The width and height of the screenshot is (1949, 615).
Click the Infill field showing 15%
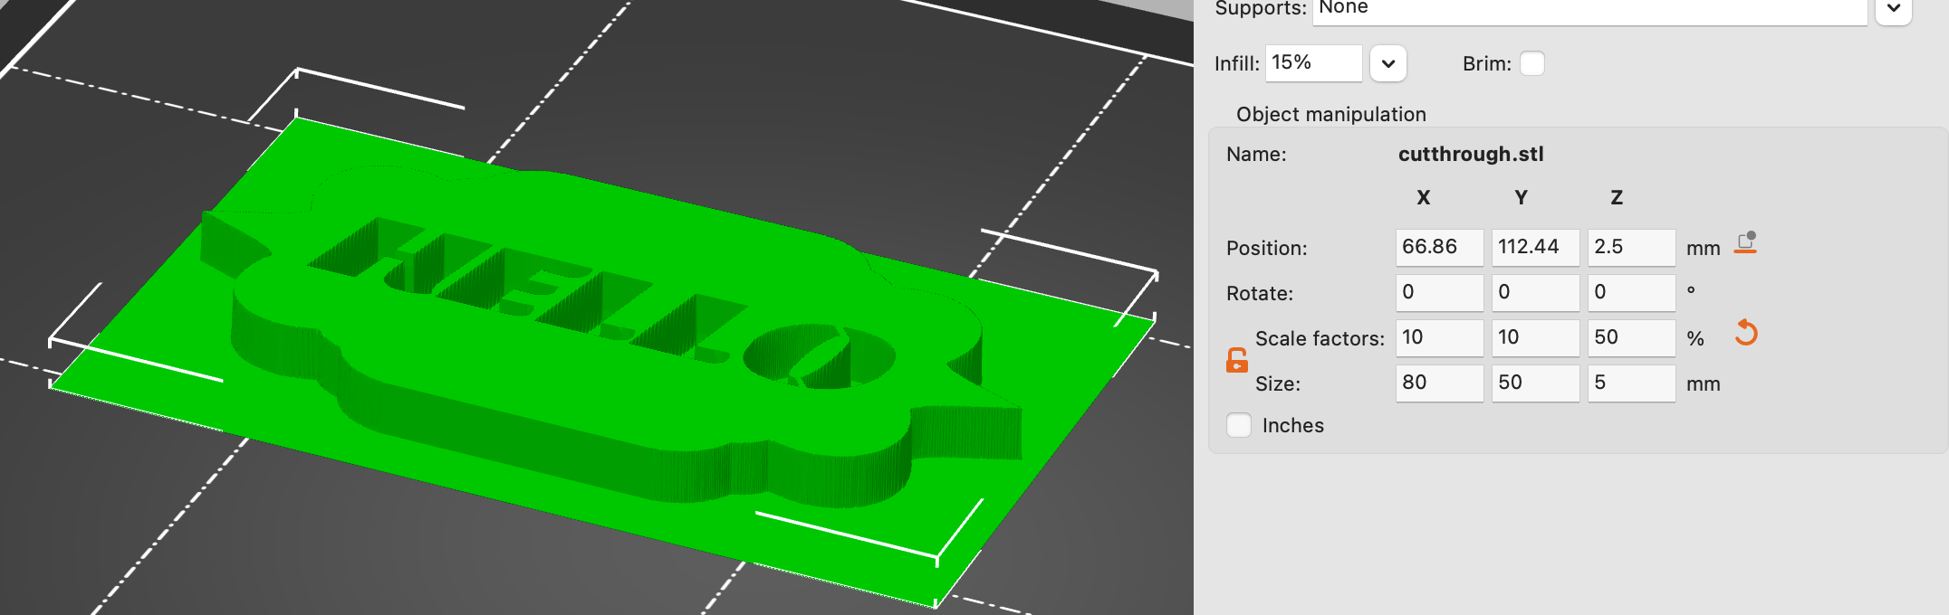point(1313,63)
